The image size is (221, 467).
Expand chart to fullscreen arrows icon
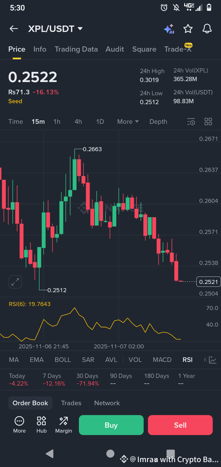tap(15, 282)
